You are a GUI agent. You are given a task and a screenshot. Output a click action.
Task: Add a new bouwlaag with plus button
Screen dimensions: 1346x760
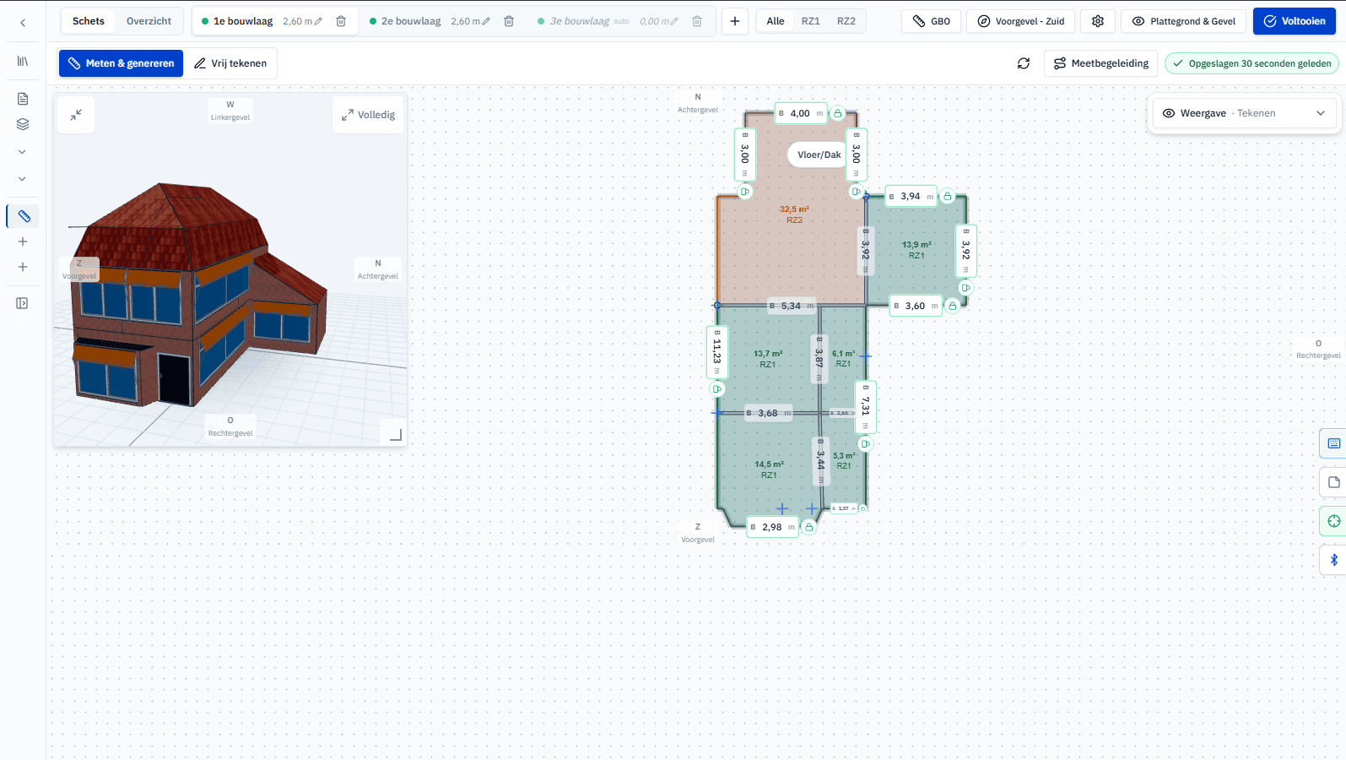(x=735, y=21)
